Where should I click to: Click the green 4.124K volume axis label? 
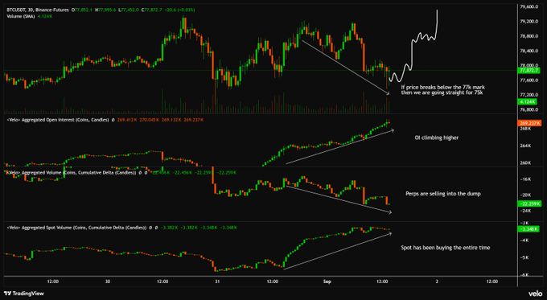(527, 102)
